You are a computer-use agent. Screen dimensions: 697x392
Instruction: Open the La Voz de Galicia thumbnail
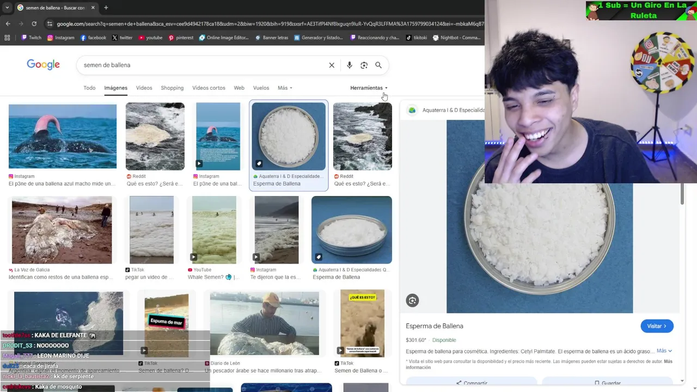[62, 230]
